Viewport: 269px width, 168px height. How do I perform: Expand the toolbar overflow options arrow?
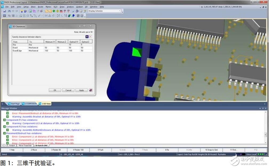(123, 12)
